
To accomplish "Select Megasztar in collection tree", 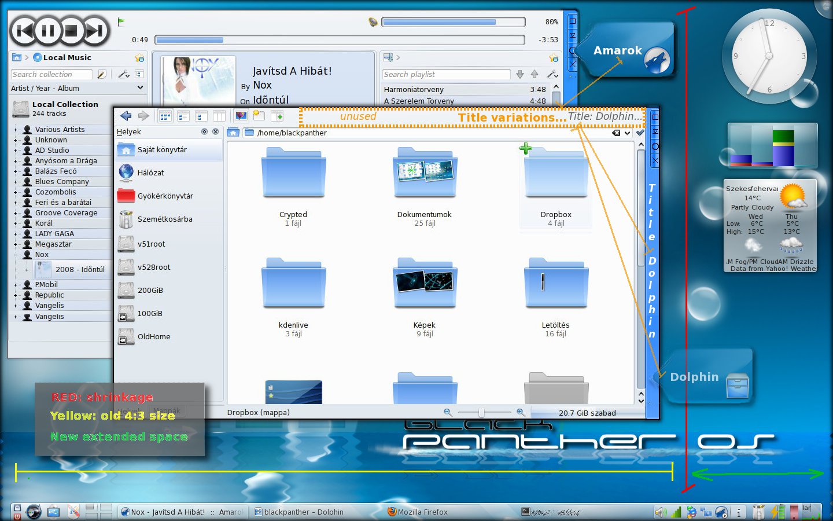I will pos(53,244).
